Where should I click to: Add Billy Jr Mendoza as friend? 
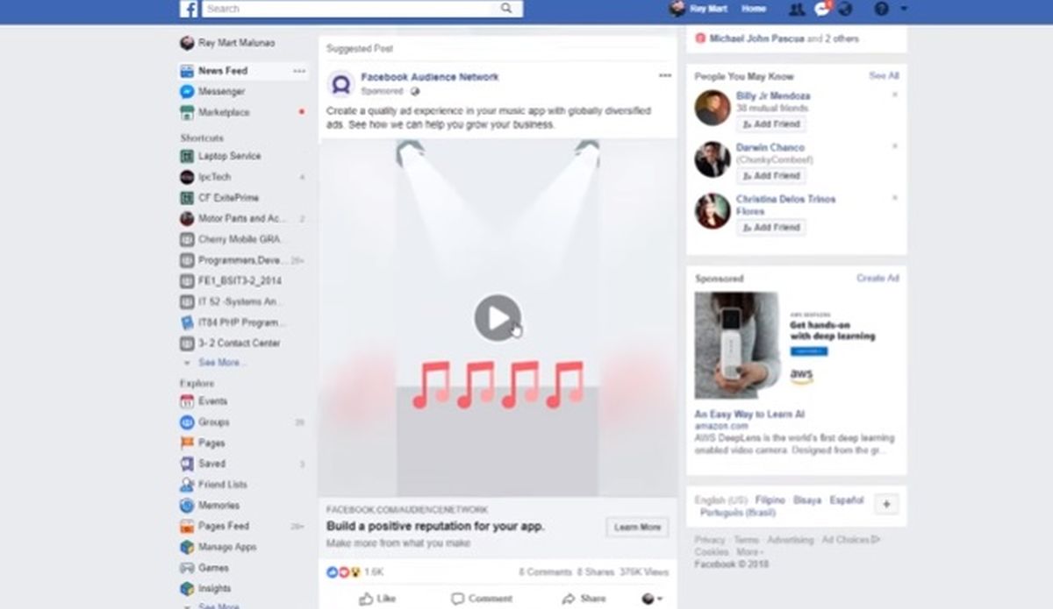770,124
